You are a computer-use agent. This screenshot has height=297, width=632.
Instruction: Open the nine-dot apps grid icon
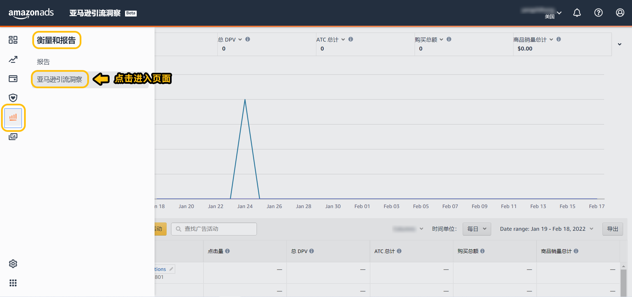[13, 283]
